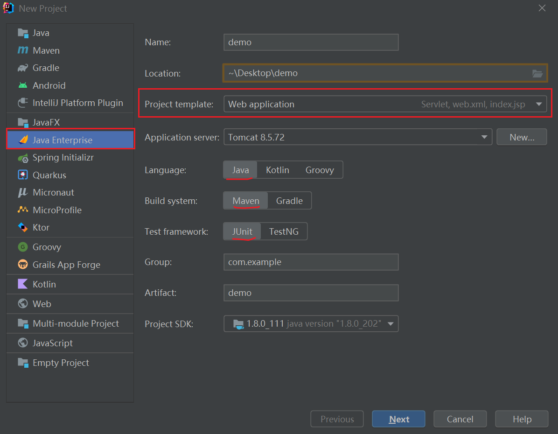The height and width of the screenshot is (434, 558).
Task: Click the Ktor diamond icon
Action: (23, 227)
